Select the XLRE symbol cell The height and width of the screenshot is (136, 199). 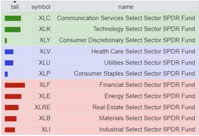point(42,107)
